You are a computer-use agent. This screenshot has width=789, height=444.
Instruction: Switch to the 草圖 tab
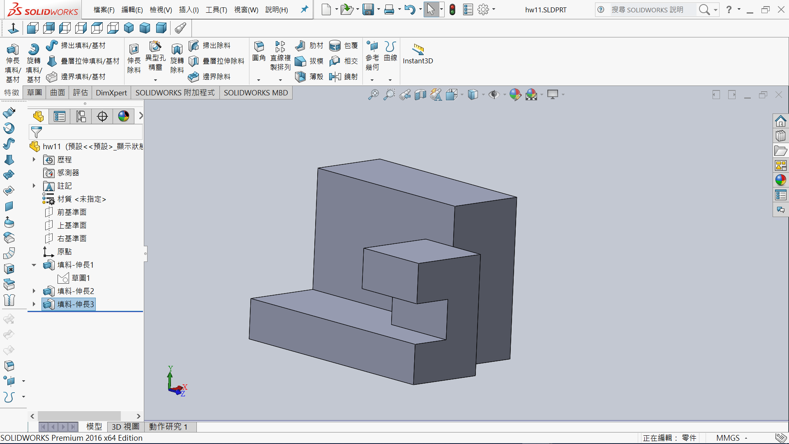[x=35, y=93]
